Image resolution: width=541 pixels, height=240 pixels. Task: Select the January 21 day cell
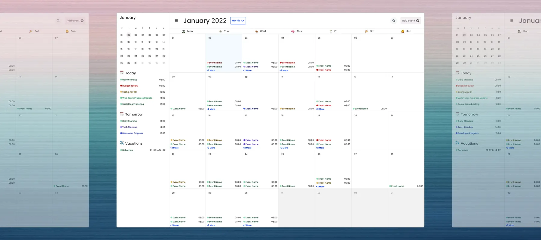[406, 130]
